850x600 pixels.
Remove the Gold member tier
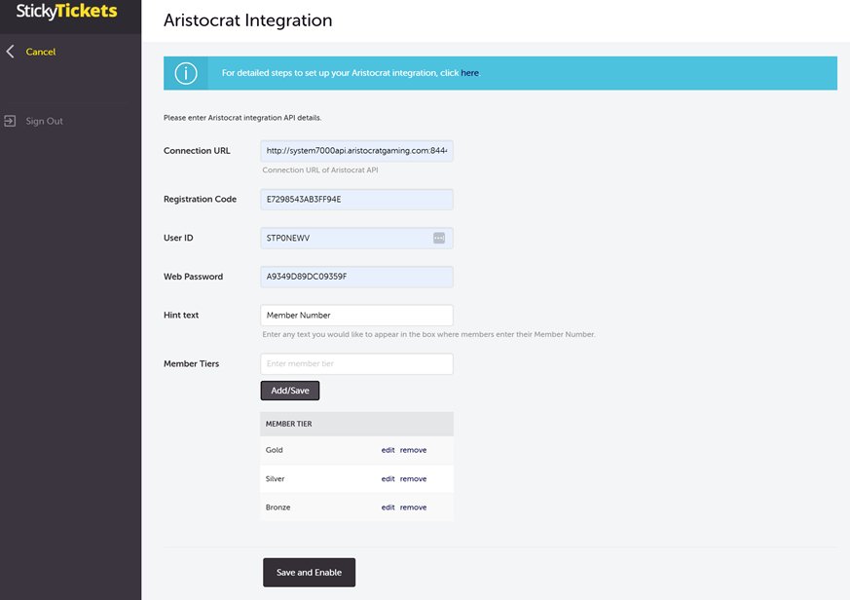tap(413, 450)
